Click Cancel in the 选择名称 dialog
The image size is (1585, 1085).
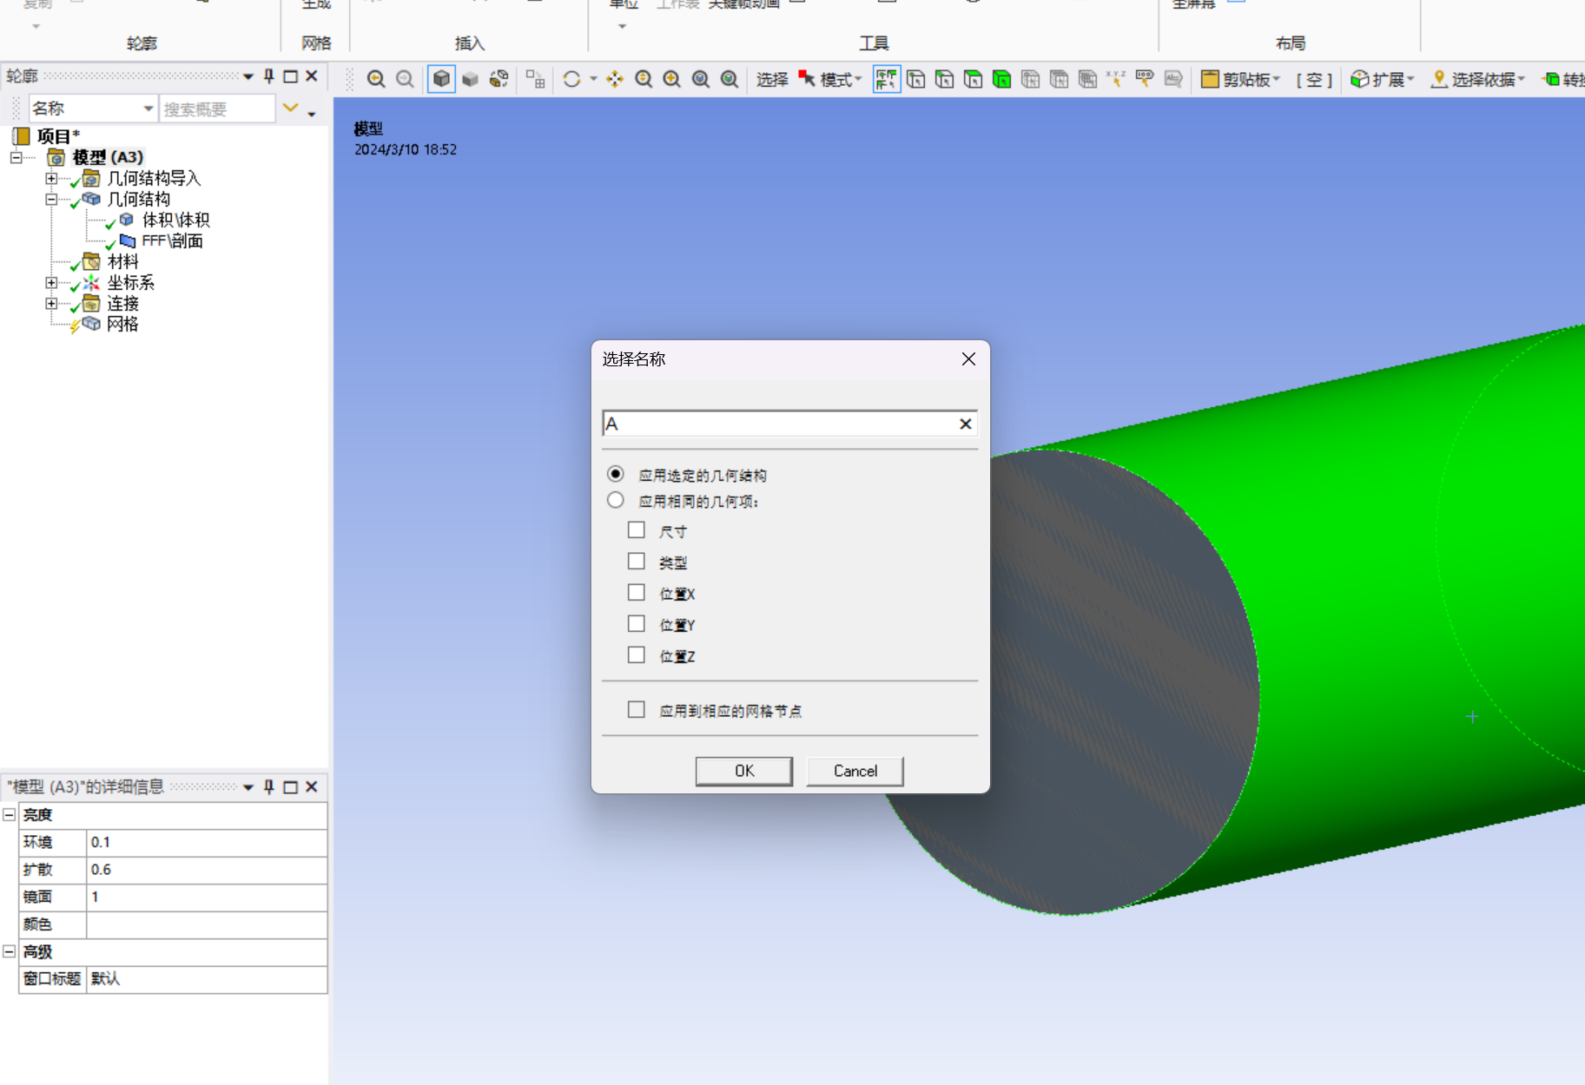click(855, 771)
